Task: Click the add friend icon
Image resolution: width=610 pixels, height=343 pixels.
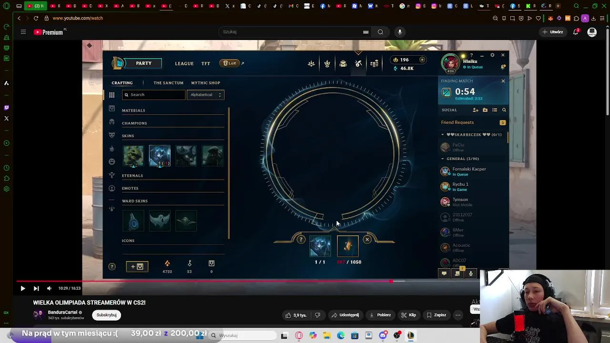Action: pyautogui.click(x=475, y=110)
